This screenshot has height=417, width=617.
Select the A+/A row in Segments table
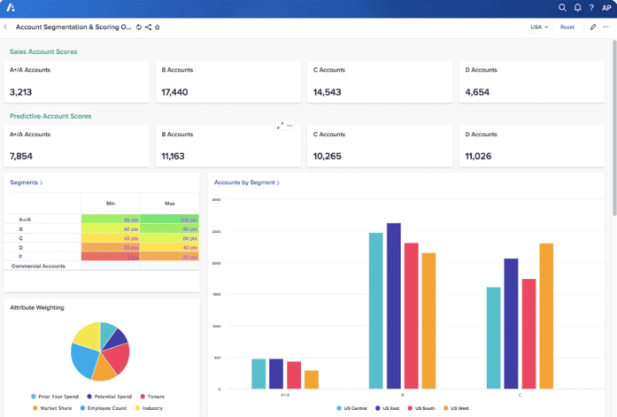(102, 220)
